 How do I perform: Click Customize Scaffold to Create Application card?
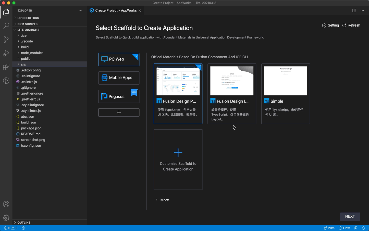click(x=178, y=160)
